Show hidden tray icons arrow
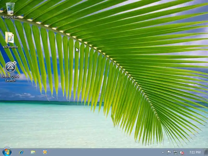208x156 pixels. click(163, 152)
